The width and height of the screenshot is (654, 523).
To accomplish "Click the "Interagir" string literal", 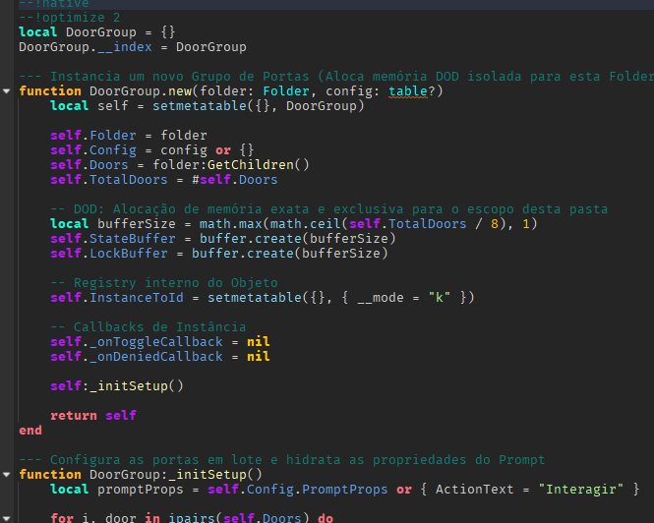I will (x=581, y=490).
